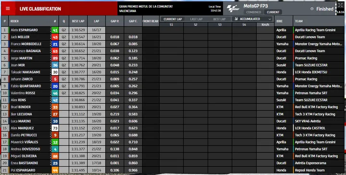Click the clock icon beside Finished
Image resolution: width=346 pixels, height=175 pixels.
click(x=312, y=9)
